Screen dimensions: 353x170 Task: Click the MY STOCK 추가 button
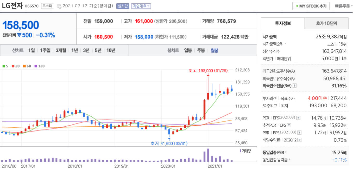(311, 6)
